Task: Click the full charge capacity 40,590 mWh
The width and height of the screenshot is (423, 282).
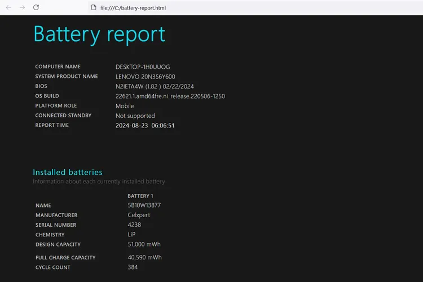Action: pyautogui.click(x=144, y=258)
